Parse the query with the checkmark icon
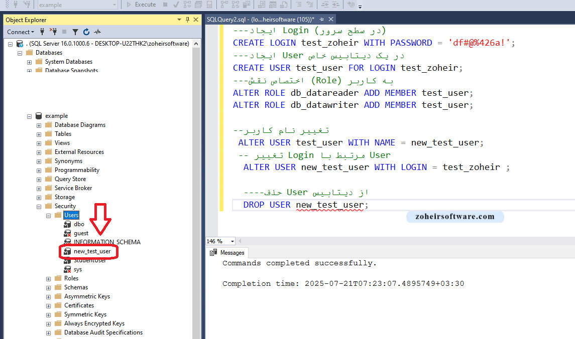575x339 pixels. click(176, 5)
